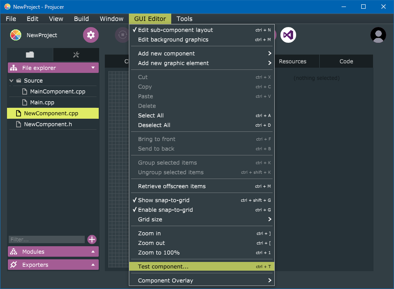Launch the Visual Studio exporter icon
The height and width of the screenshot is (289, 394).
(x=288, y=35)
